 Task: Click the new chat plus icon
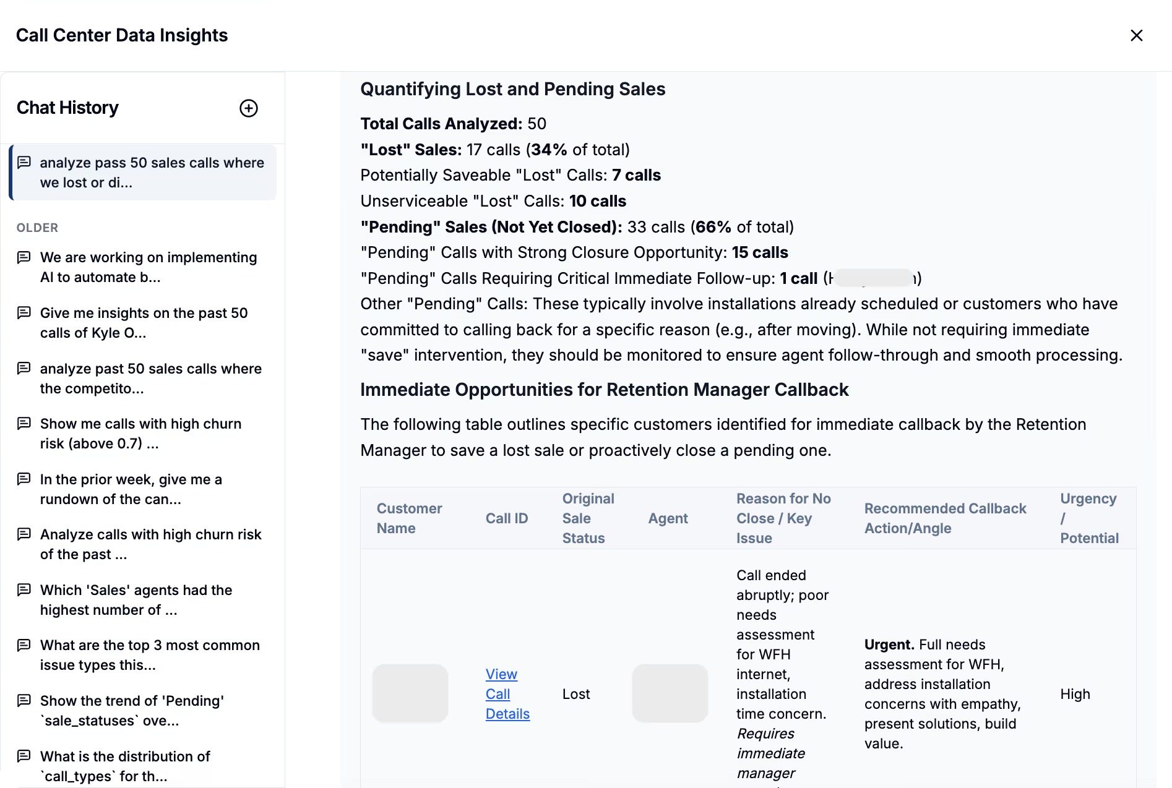pos(248,108)
